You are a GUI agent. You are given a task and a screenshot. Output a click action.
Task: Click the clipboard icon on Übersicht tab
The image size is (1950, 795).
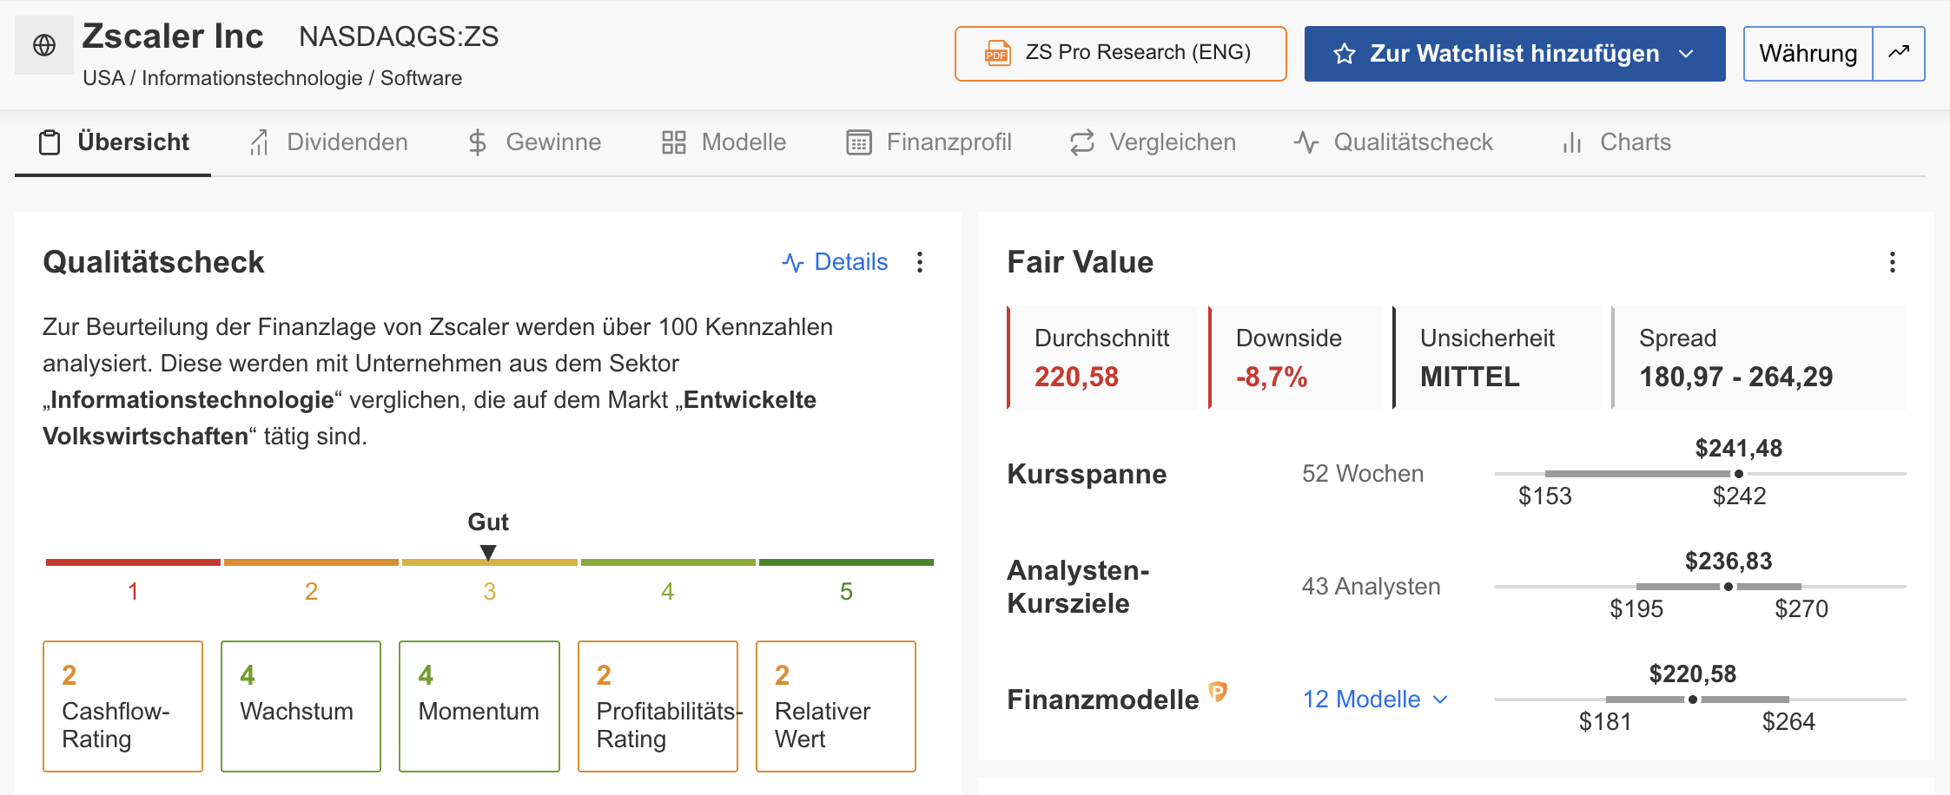click(x=50, y=142)
